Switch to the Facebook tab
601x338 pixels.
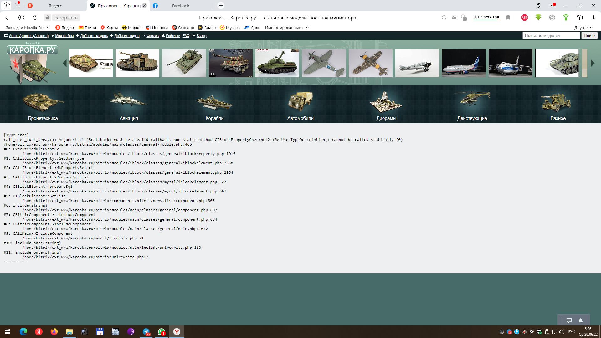pyautogui.click(x=180, y=6)
